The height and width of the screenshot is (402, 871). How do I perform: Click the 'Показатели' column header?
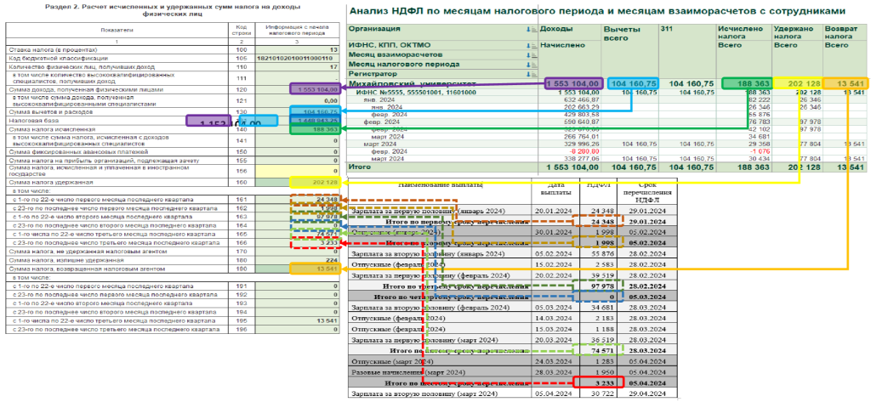116,30
